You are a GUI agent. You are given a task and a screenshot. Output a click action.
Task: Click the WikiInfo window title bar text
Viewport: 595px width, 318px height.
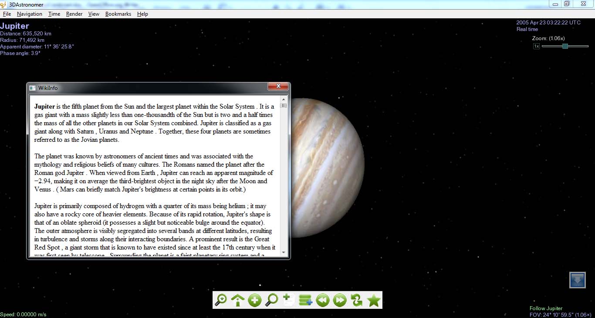48,88
